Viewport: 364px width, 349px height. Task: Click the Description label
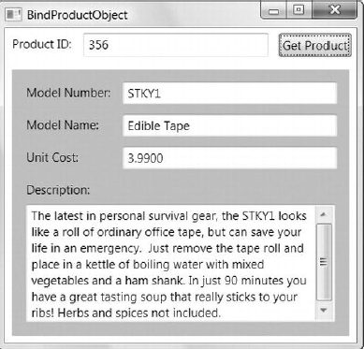coord(58,190)
